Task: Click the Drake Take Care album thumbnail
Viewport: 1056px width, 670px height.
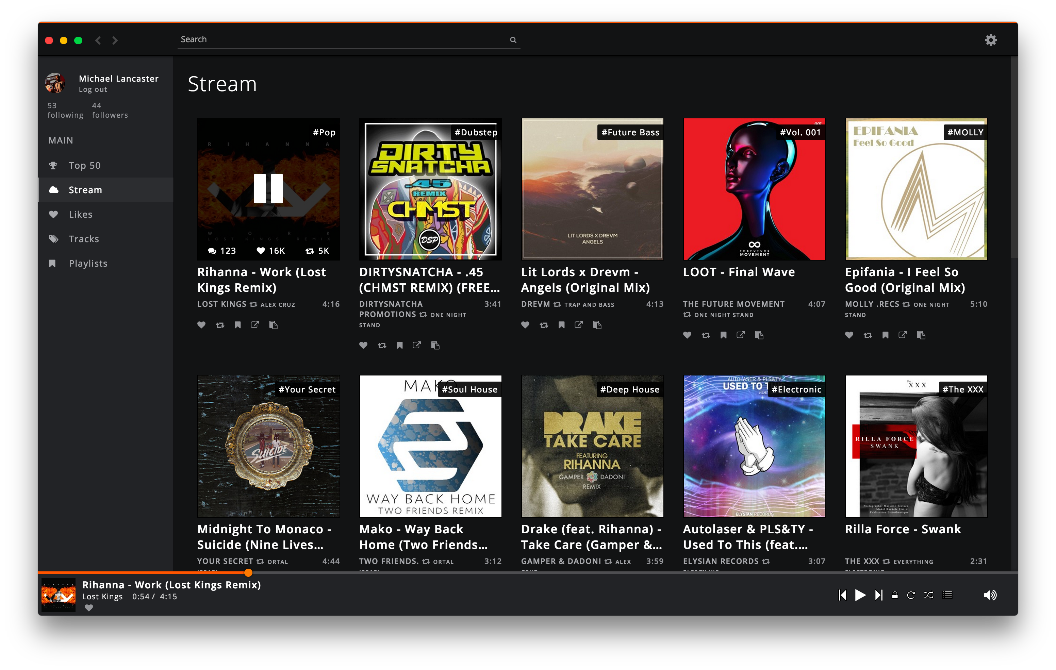Action: [592, 446]
